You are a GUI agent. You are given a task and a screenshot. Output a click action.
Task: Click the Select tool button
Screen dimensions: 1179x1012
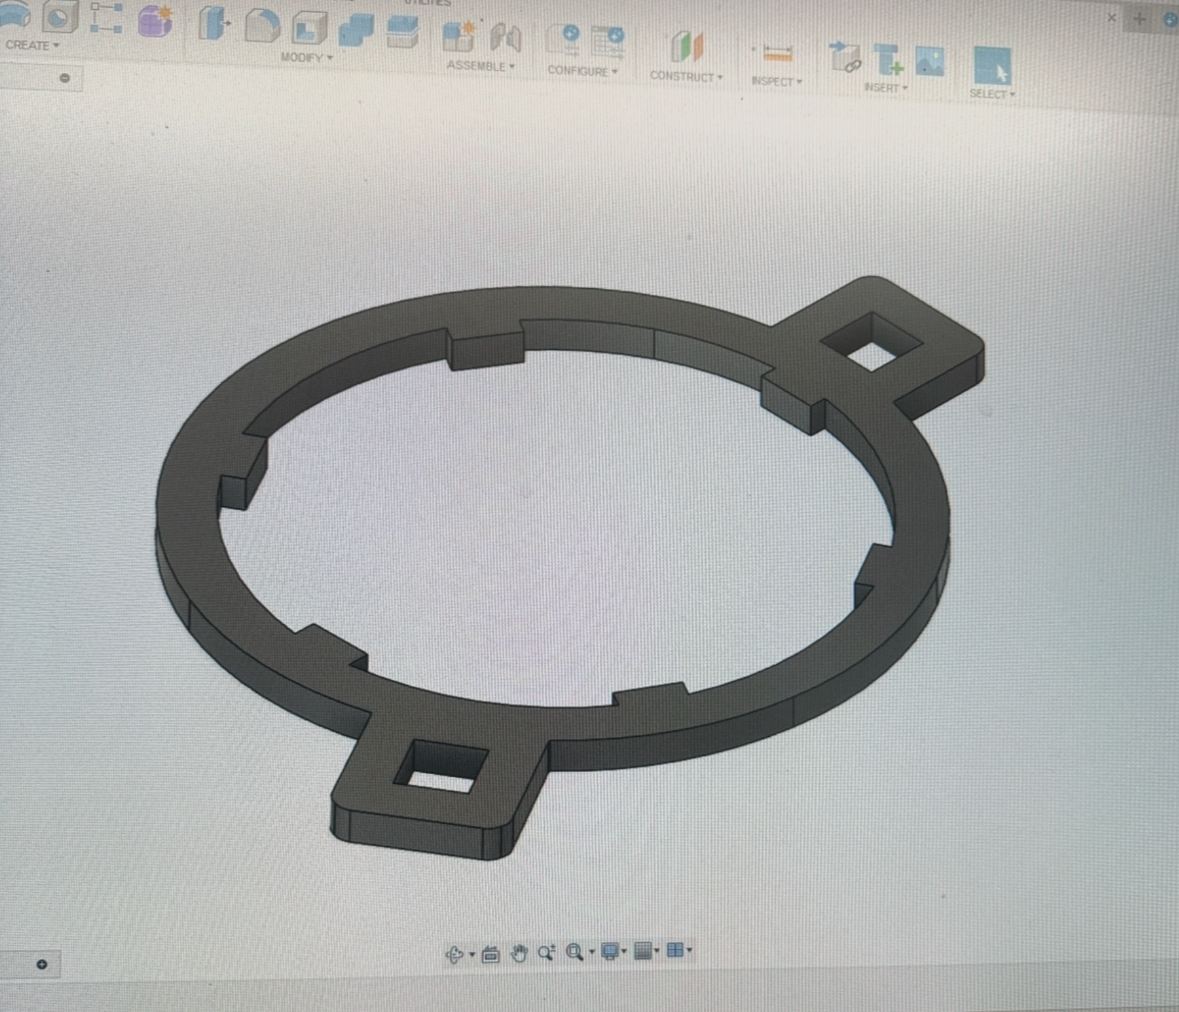tap(992, 66)
